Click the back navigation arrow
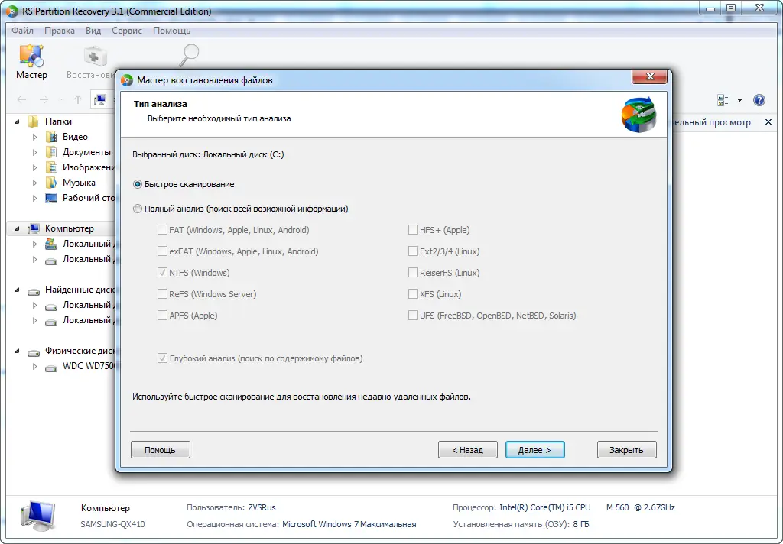 (21, 99)
